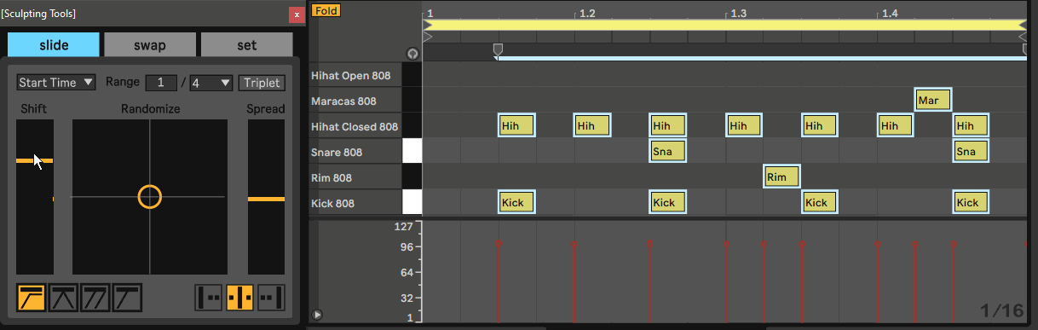This screenshot has height=330, width=1038.
Task: Switch to the slide tab
Action: [54, 45]
